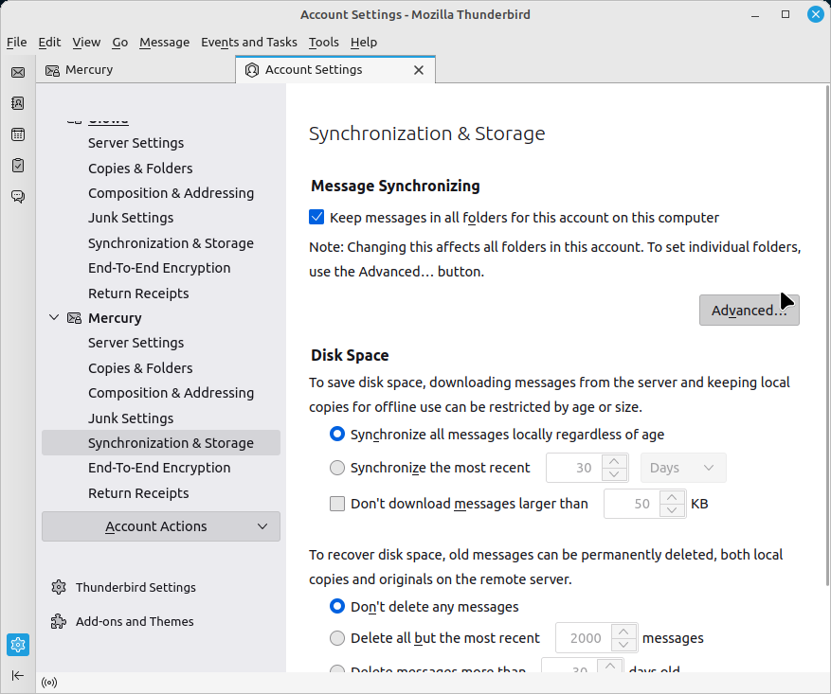Image resolution: width=831 pixels, height=694 pixels.
Task: Open Mail space in left sidebar
Action: pyautogui.click(x=18, y=72)
